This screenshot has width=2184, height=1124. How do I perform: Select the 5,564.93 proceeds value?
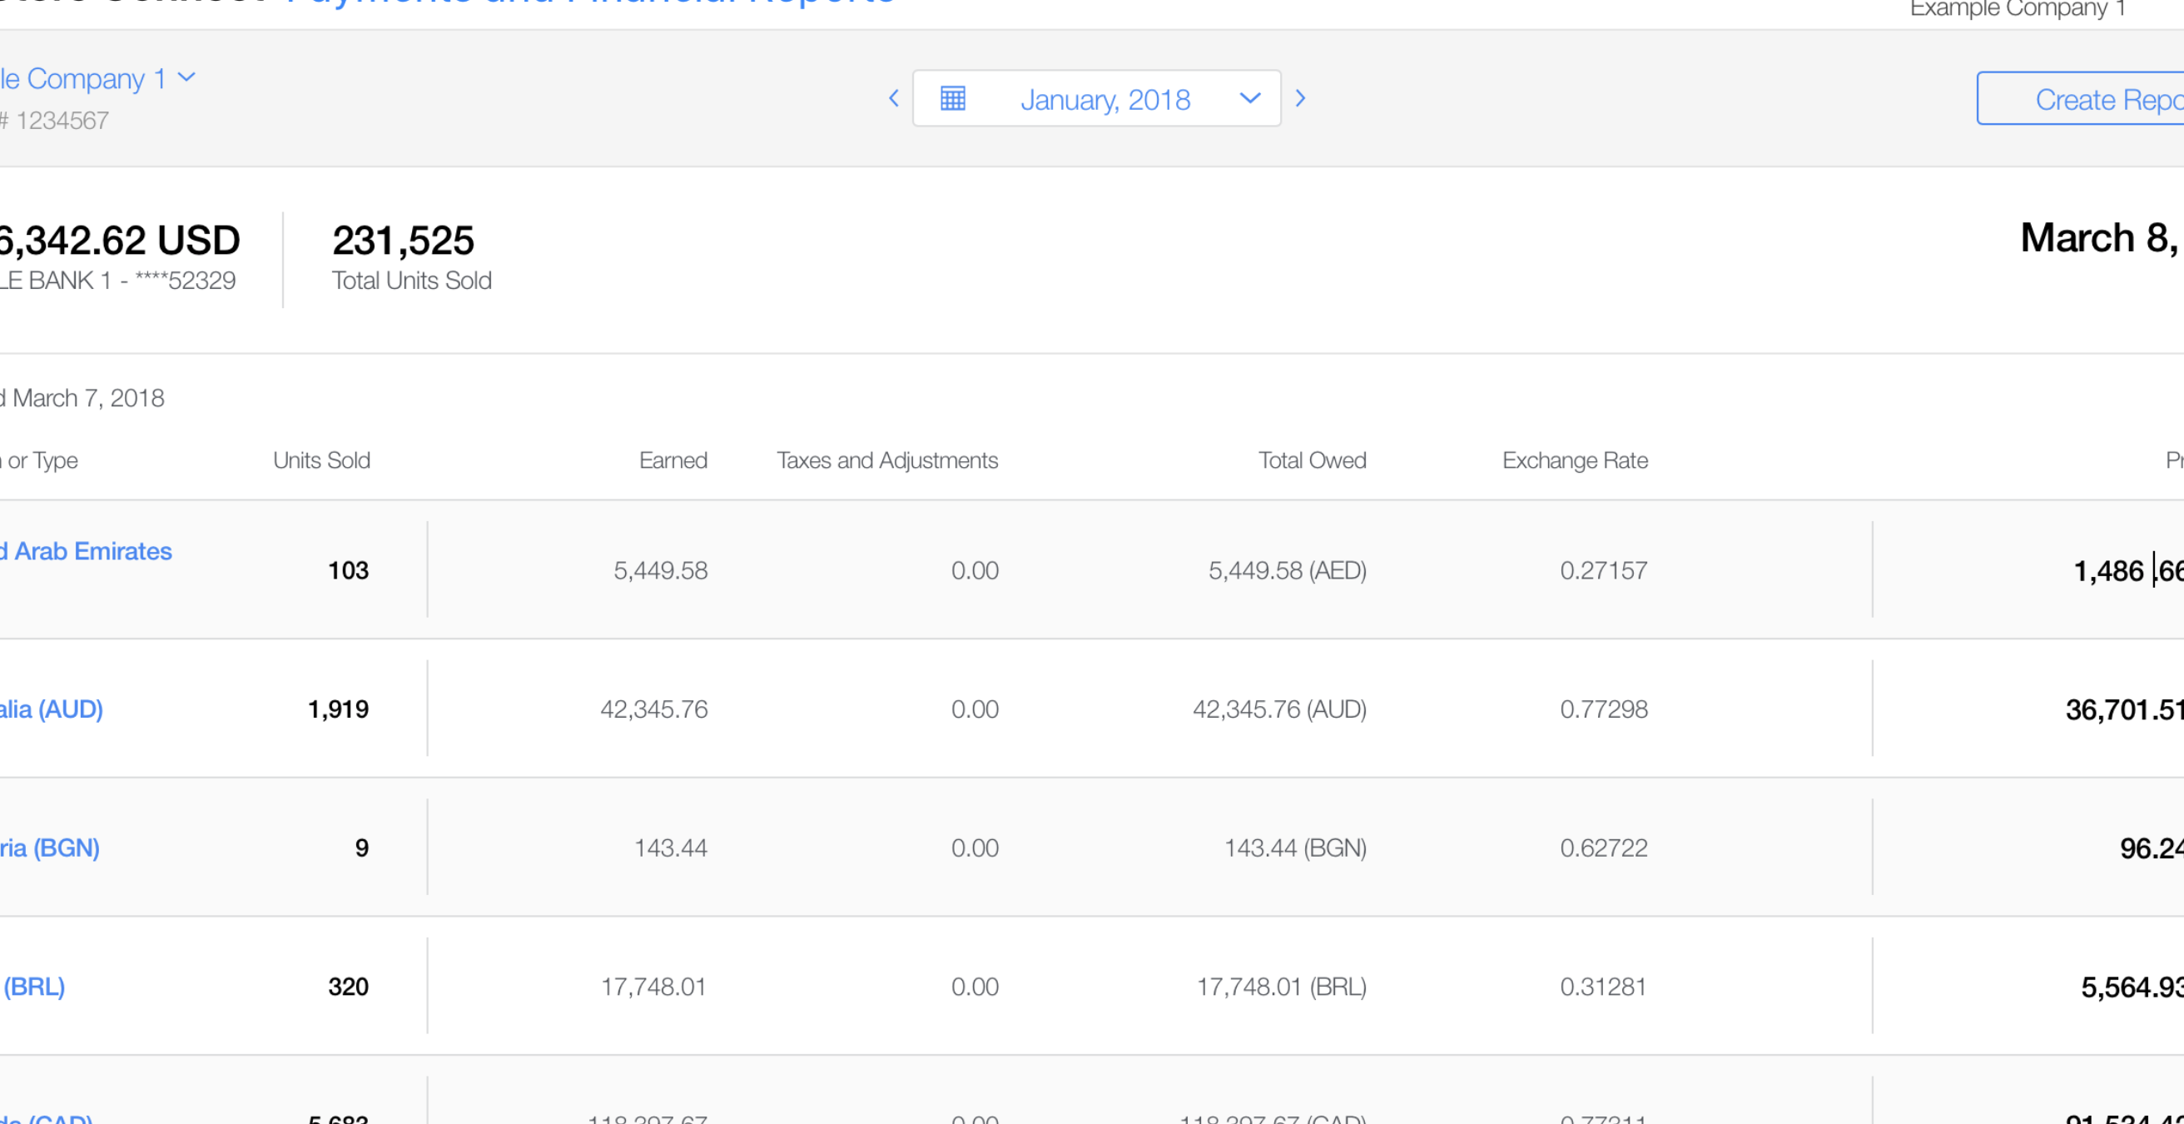coord(2132,987)
